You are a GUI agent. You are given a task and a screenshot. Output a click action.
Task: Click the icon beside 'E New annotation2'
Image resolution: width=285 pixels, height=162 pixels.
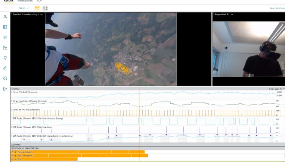pos(13,155)
